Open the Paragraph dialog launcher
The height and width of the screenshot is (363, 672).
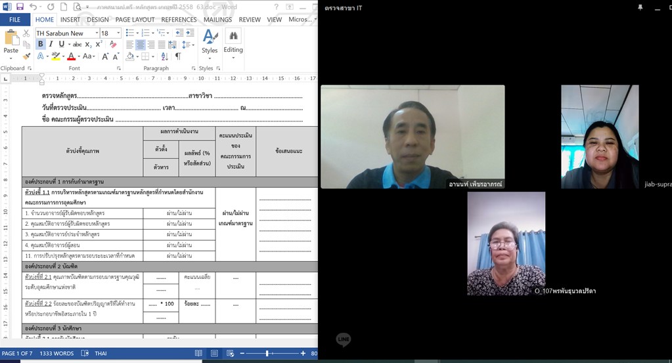[x=194, y=68]
